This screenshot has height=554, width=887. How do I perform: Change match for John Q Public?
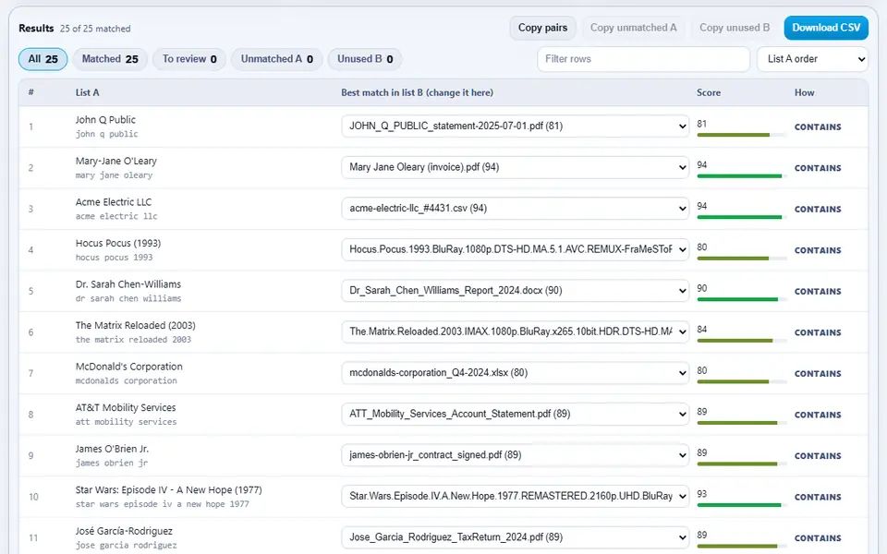(516, 126)
